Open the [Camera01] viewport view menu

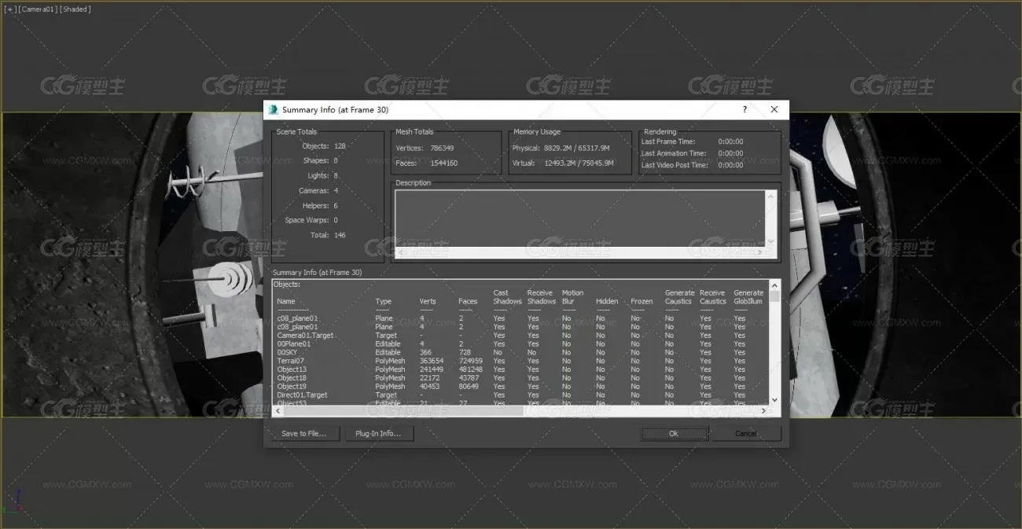[x=36, y=9]
